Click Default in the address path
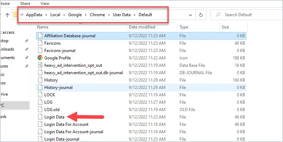Viewport: 283px width, 142px height. coord(145,15)
